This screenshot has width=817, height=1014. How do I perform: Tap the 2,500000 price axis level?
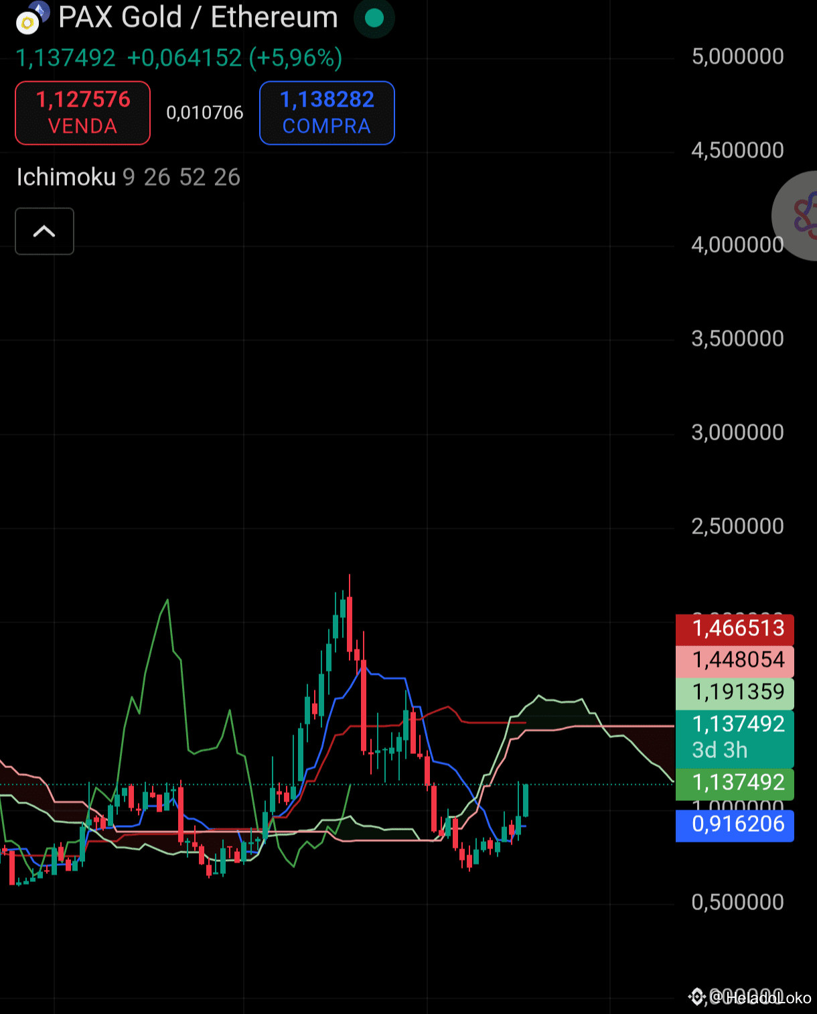[x=738, y=526]
